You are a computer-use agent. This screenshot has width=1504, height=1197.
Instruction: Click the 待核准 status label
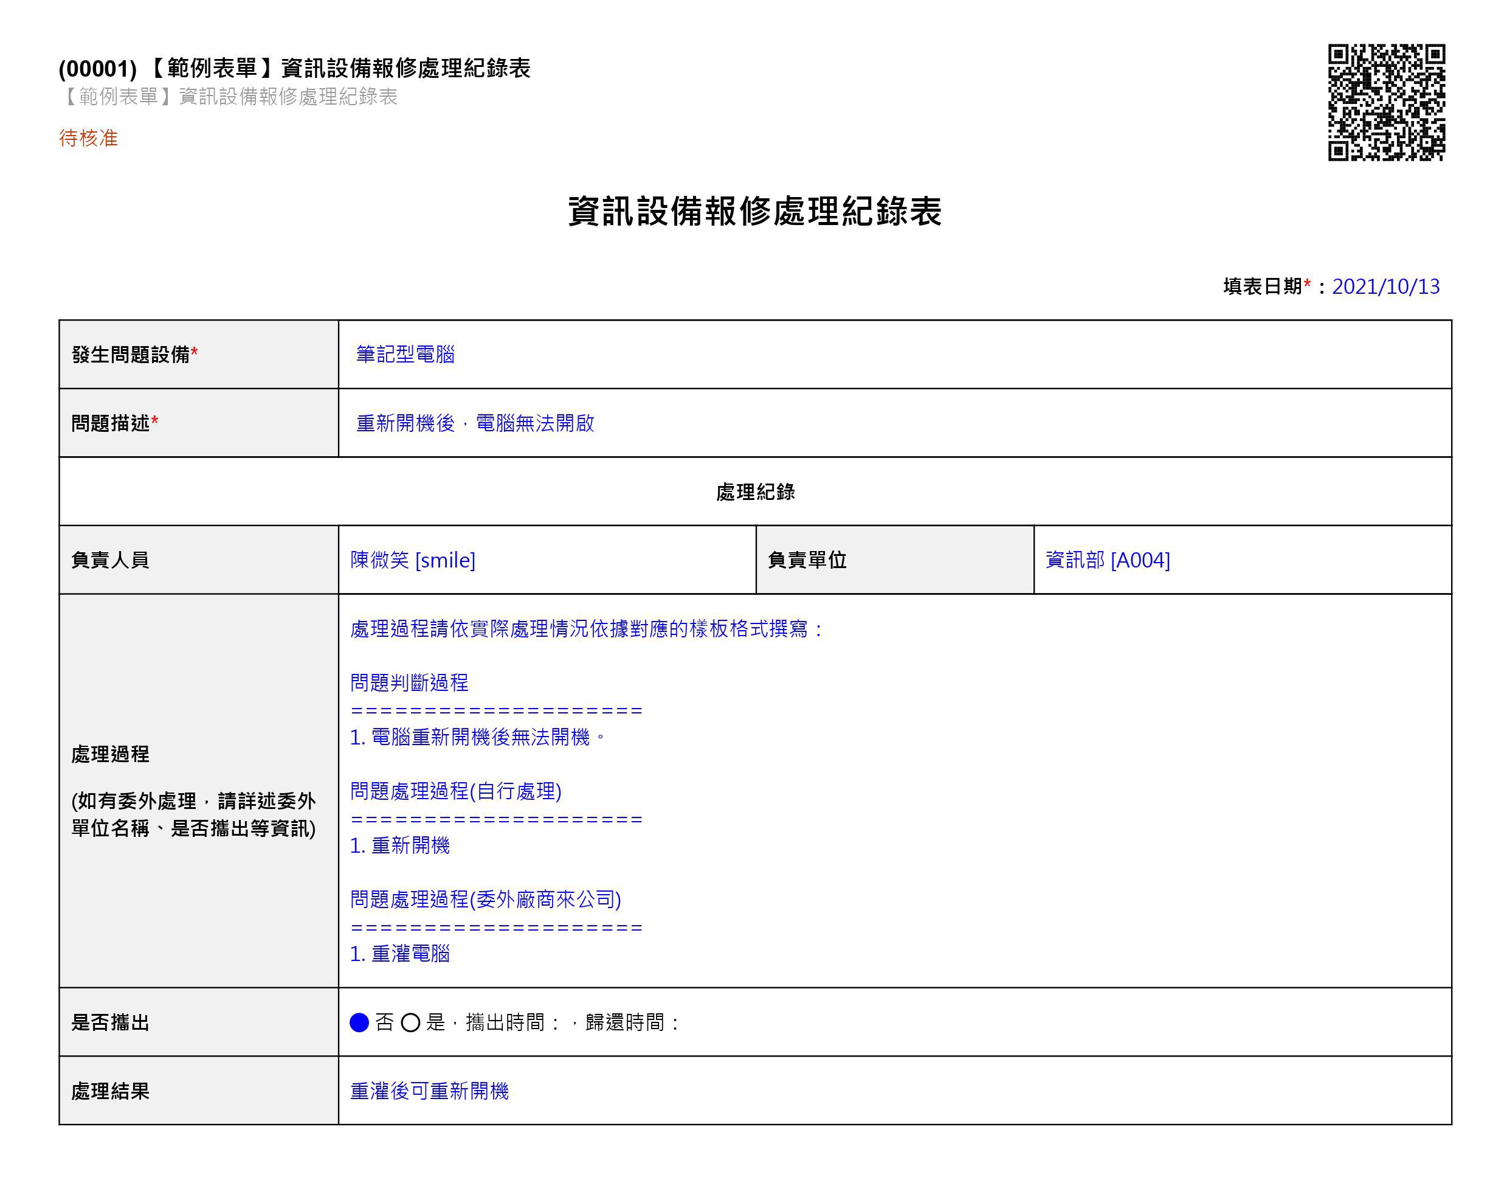[89, 138]
